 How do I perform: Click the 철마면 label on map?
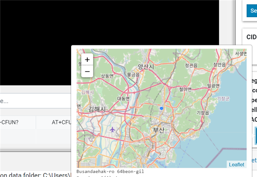click(185, 90)
